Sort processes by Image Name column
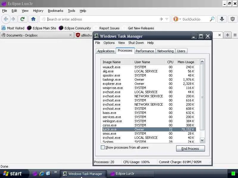The image size is (238, 178). point(117,62)
